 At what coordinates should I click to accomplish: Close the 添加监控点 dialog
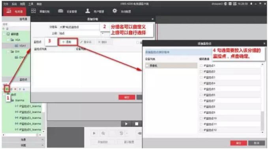click(x=264, y=43)
